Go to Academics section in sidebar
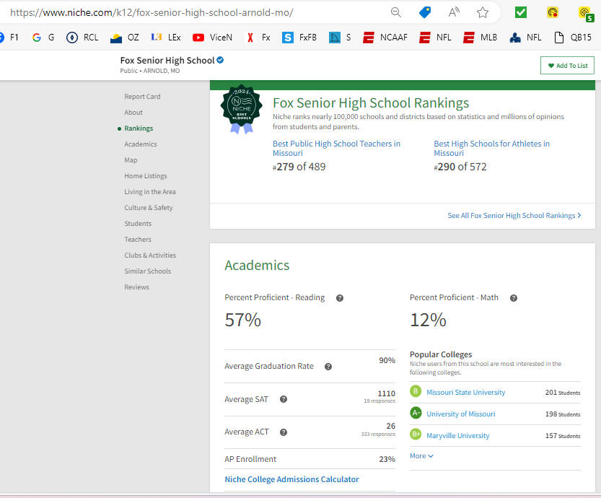 coord(141,144)
